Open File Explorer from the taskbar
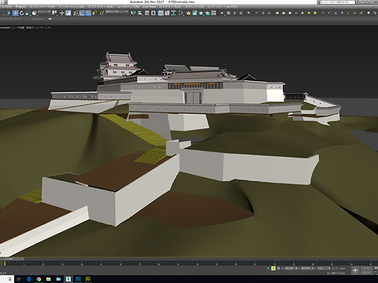 [48, 278]
